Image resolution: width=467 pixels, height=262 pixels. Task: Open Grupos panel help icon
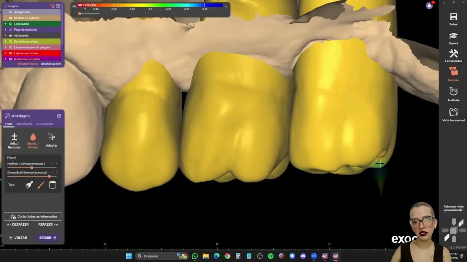[x=58, y=6]
